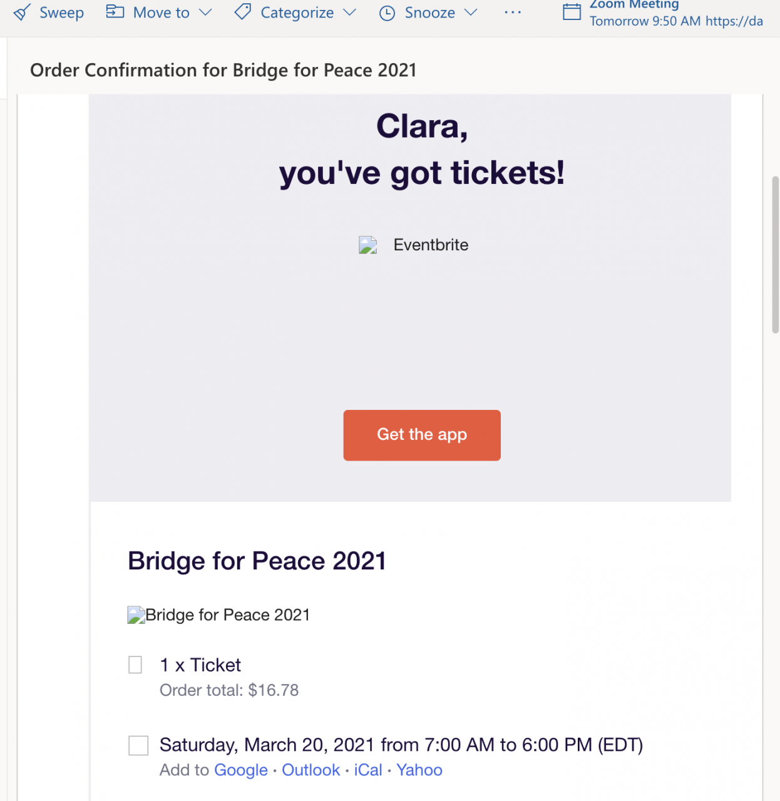Click the box beside 1 x Ticket
Viewport: 780px width, 801px height.
pos(135,665)
